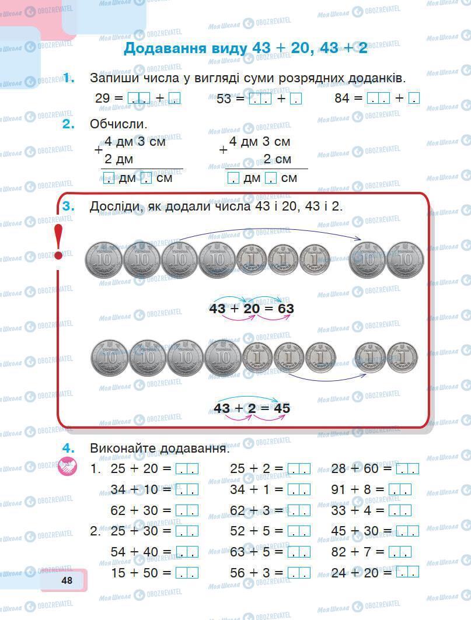Viewport: 471px width, 620px height.
Task: Click the answer box for 54 + 40
Action: (x=187, y=552)
